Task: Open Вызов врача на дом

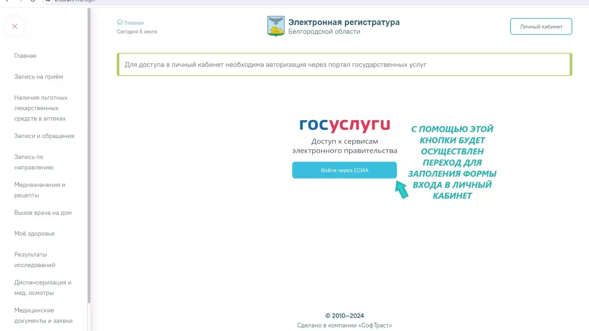Action: tap(43, 213)
